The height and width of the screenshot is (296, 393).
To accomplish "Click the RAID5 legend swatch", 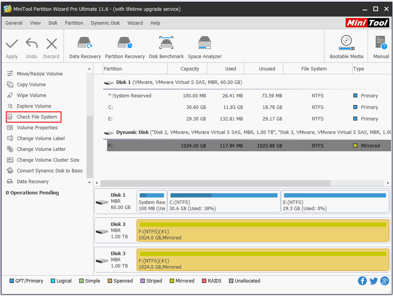I will tap(204, 281).
